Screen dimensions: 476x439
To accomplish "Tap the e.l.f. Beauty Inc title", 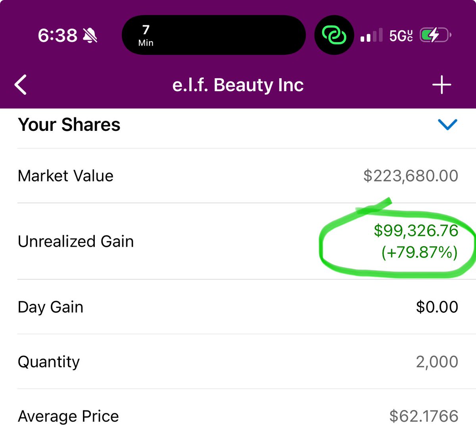I will [238, 85].
